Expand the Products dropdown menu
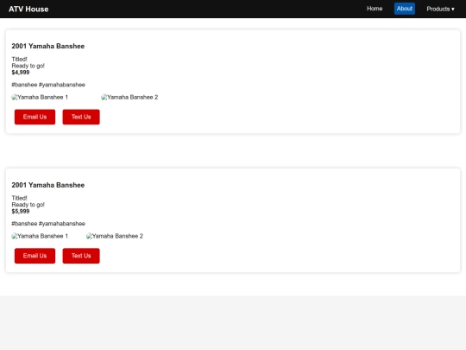This screenshot has width=466, height=350. [x=440, y=9]
